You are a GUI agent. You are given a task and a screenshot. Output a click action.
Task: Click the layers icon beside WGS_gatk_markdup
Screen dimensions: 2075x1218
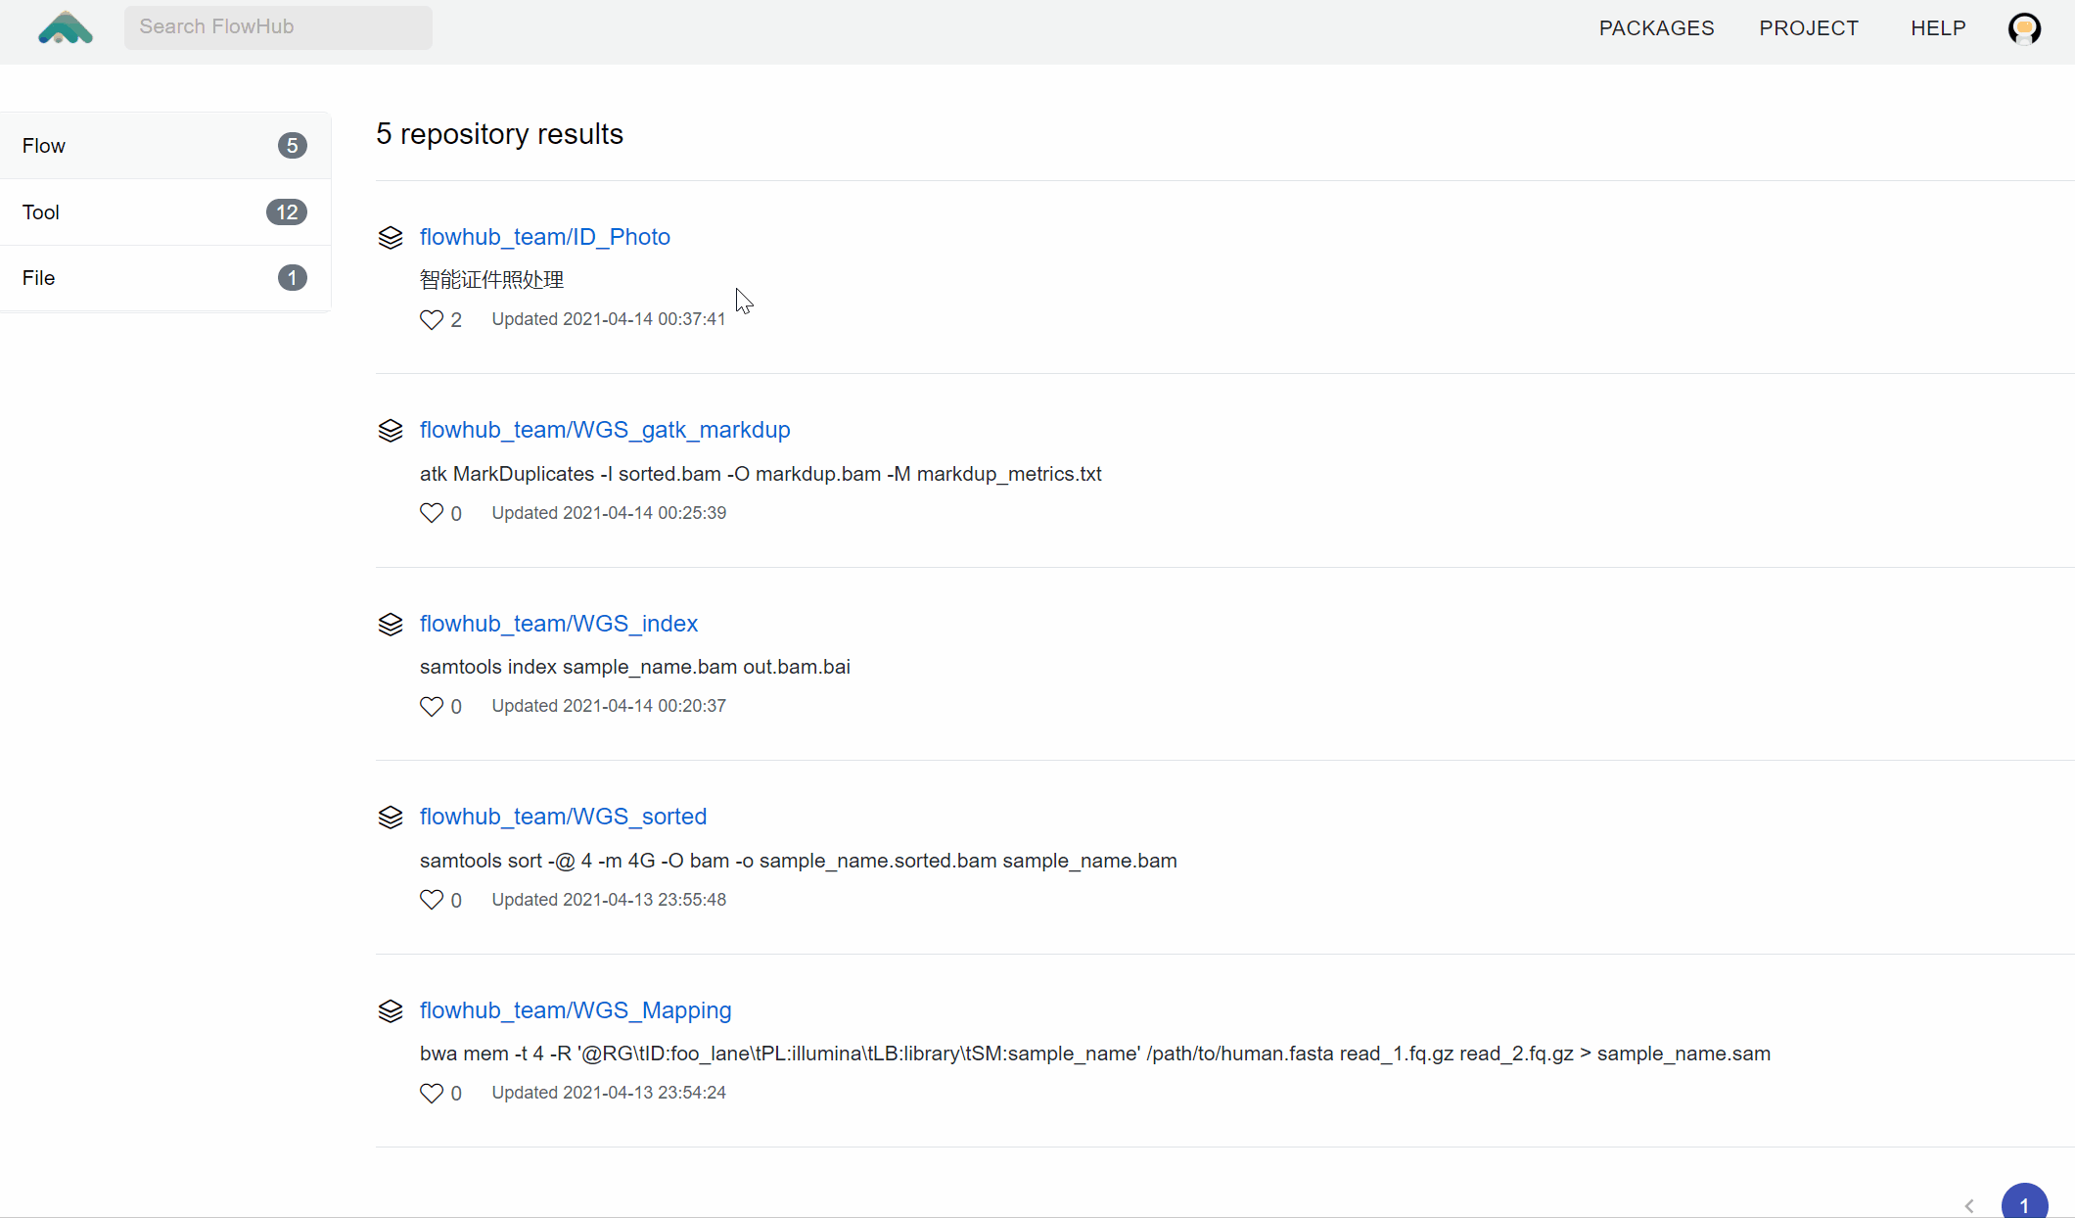[391, 431]
